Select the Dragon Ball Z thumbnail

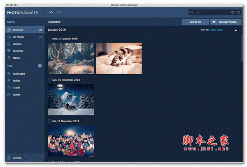point(71,141)
